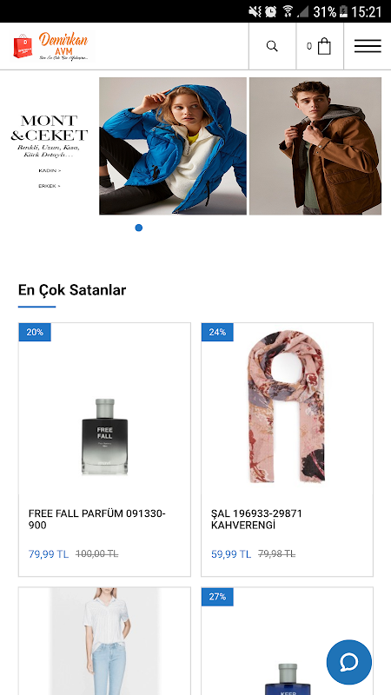Open the chat bubble button
The width and height of the screenshot is (391, 695).
click(x=349, y=662)
